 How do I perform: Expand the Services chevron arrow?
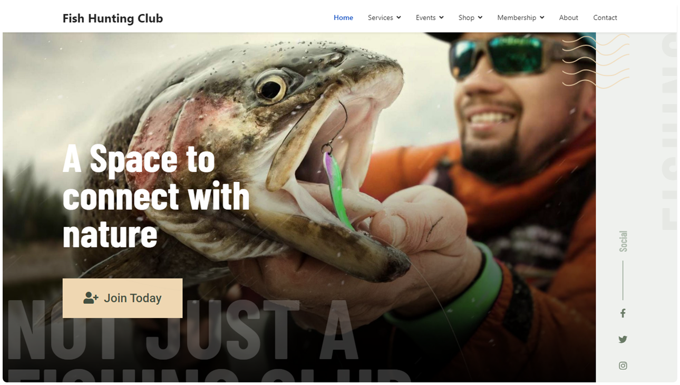click(399, 17)
